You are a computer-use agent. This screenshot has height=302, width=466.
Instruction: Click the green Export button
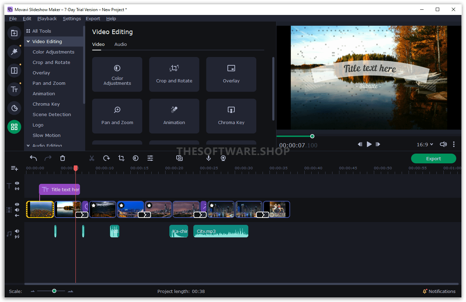(x=433, y=158)
